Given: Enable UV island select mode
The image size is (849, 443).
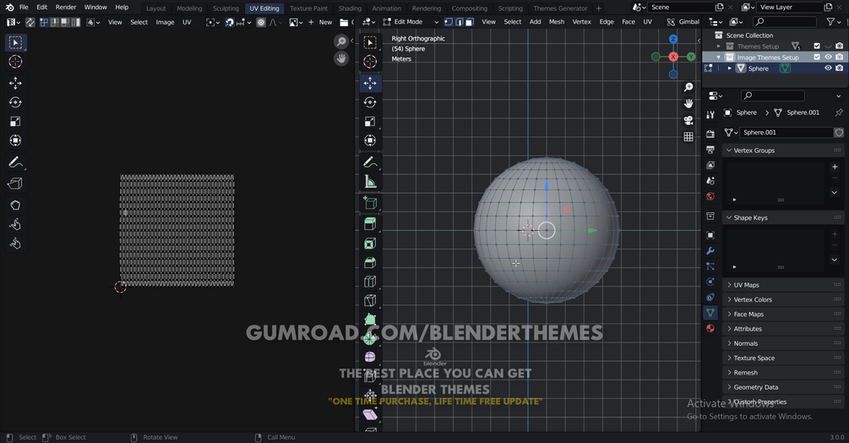Looking at the screenshot, I should point(75,22).
